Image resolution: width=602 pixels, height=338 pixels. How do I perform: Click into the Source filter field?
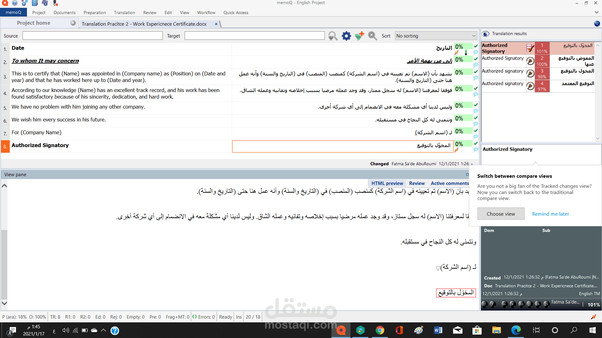click(92, 36)
